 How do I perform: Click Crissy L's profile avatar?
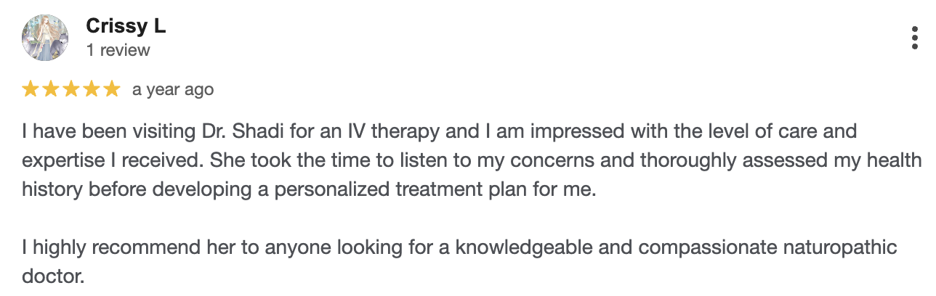point(45,38)
